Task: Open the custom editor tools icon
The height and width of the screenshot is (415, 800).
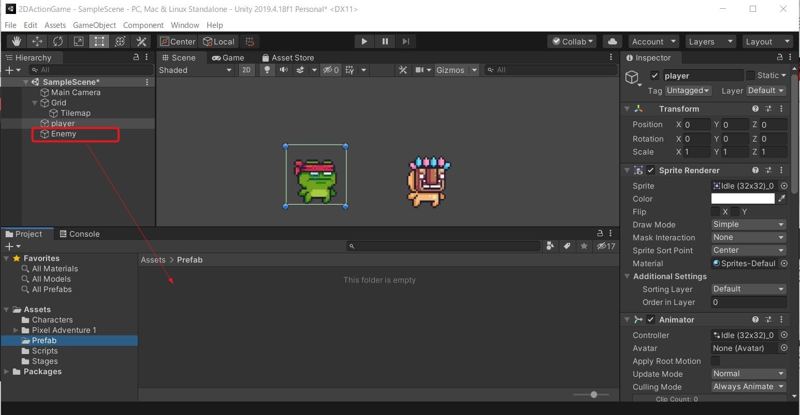Action: [x=141, y=41]
